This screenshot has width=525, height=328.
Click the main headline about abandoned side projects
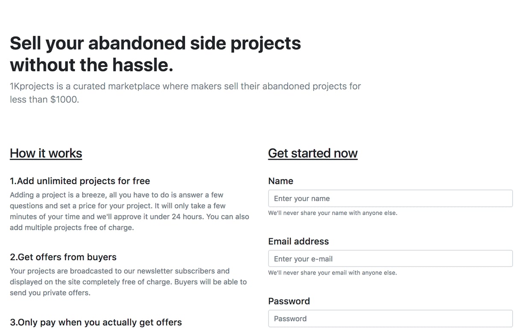pos(155,43)
